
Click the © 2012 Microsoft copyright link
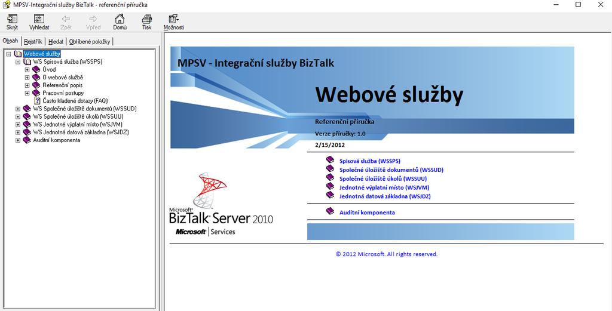387,254
